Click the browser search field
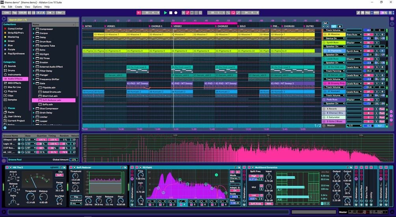 tap(43, 20)
